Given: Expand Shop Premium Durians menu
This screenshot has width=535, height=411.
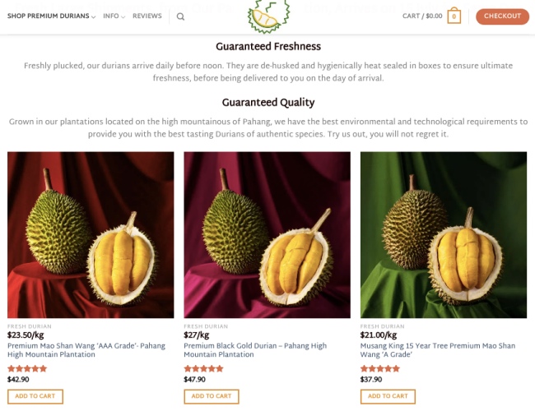Looking at the screenshot, I should (x=52, y=16).
